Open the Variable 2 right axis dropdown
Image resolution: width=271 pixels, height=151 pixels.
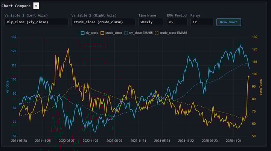[103, 22]
